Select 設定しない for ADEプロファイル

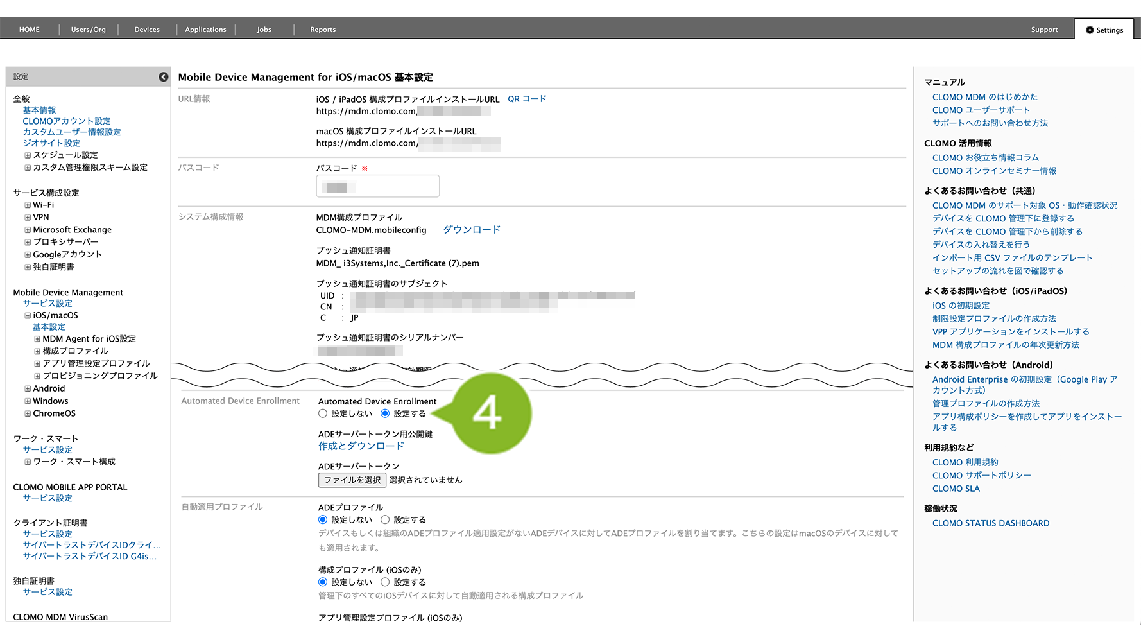coord(323,520)
